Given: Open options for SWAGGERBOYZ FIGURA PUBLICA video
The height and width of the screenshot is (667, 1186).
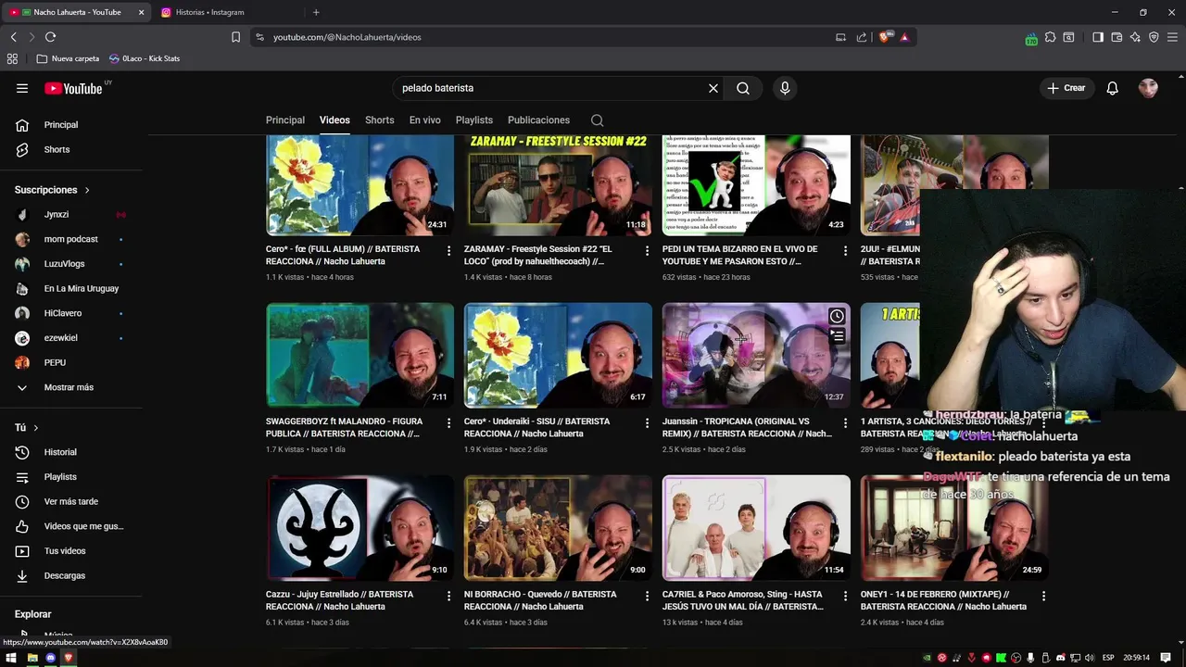Looking at the screenshot, I should (448, 423).
